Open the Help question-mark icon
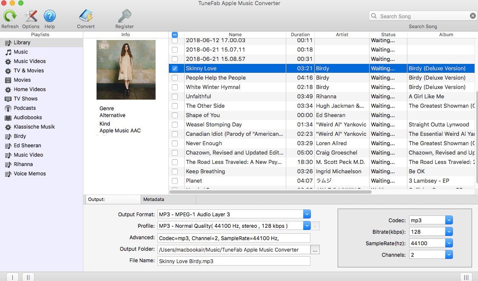 [49, 16]
